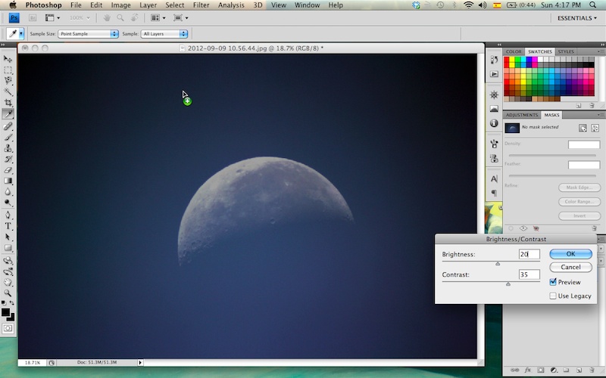Select the Crop tool
This screenshot has height=378, width=606.
click(x=8, y=102)
